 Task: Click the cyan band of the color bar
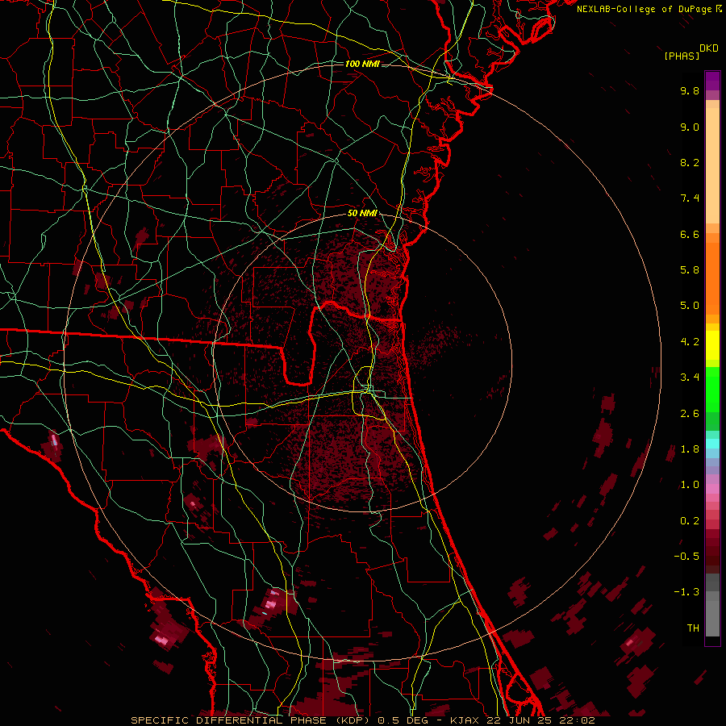[712, 444]
